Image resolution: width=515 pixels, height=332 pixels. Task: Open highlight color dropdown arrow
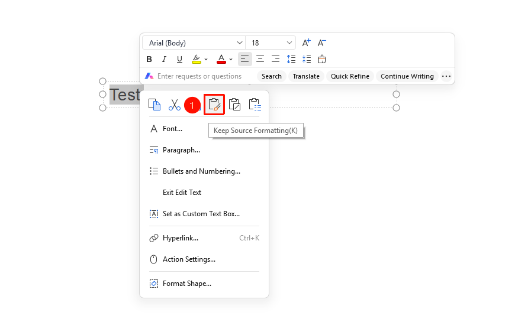(206, 60)
